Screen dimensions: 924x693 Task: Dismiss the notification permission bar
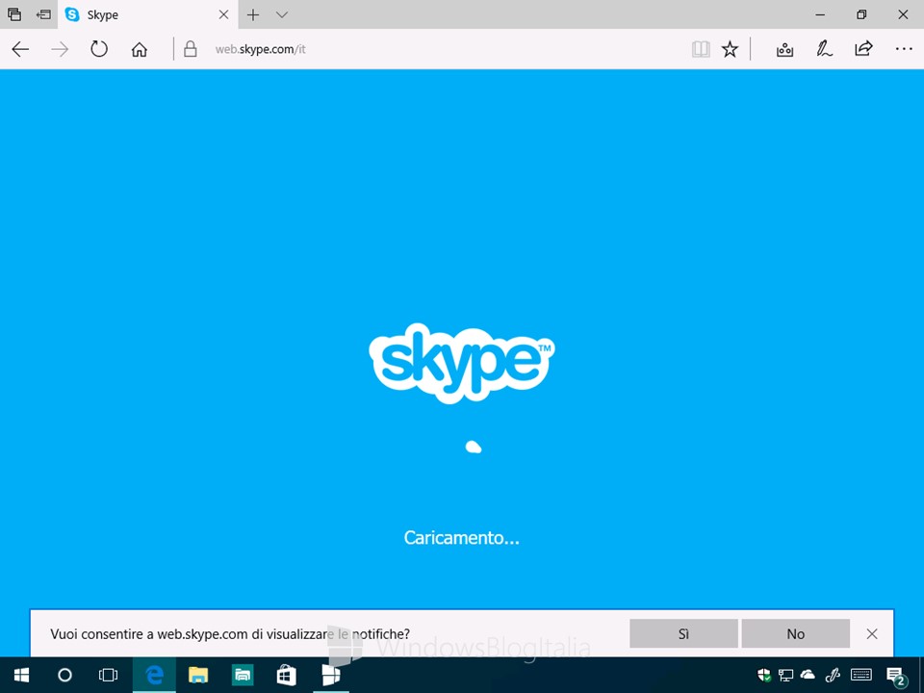coord(872,633)
